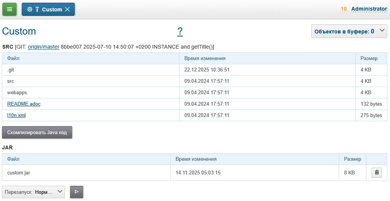The width and height of the screenshot is (390, 201).
Task: Close the Custom tab with X
Action: click(x=67, y=9)
